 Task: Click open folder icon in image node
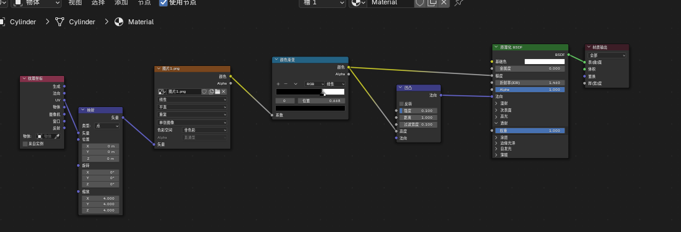pos(218,91)
